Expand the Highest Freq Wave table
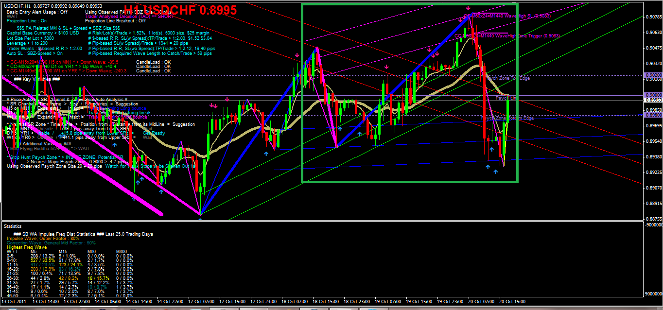Screen dimensions: 663x310 point(26,247)
